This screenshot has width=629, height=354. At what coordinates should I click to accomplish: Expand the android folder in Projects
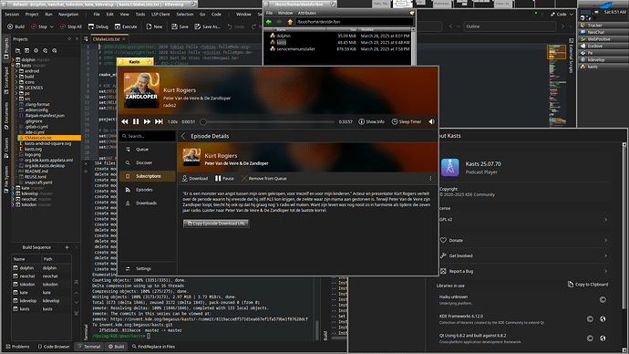click(x=16, y=71)
